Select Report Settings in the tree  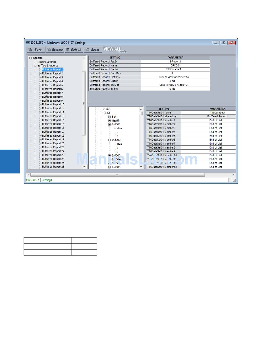tap(47, 62)
